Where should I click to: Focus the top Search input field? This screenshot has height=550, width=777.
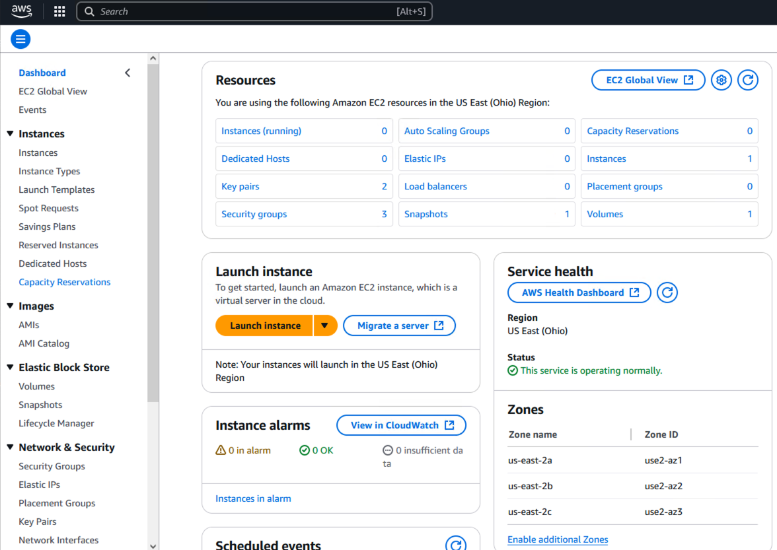pos(244,11)
